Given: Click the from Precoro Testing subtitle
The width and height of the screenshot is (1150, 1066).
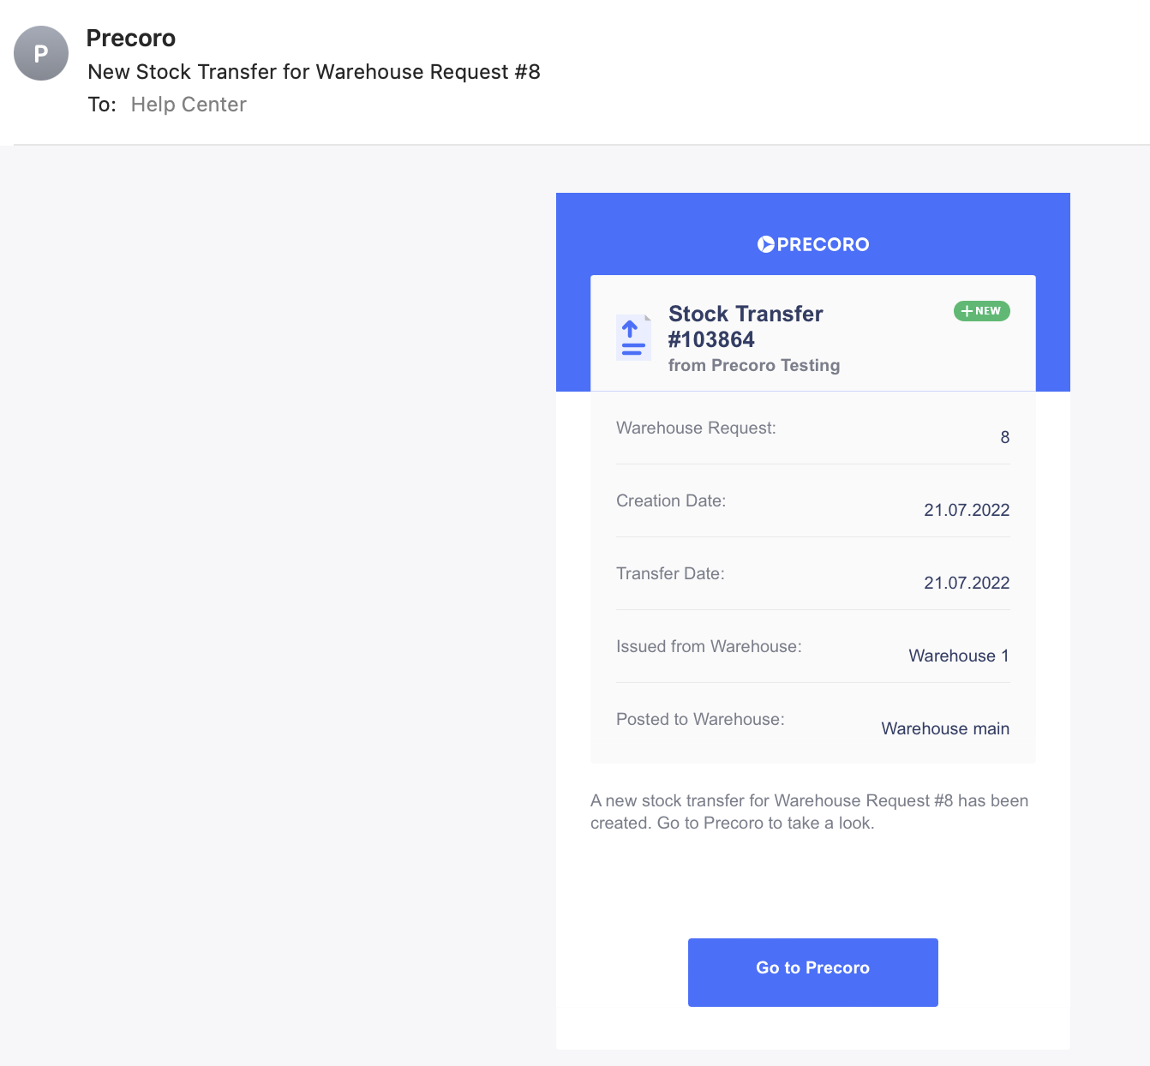Looking at the screenshot, I should [x=754, y=365].
